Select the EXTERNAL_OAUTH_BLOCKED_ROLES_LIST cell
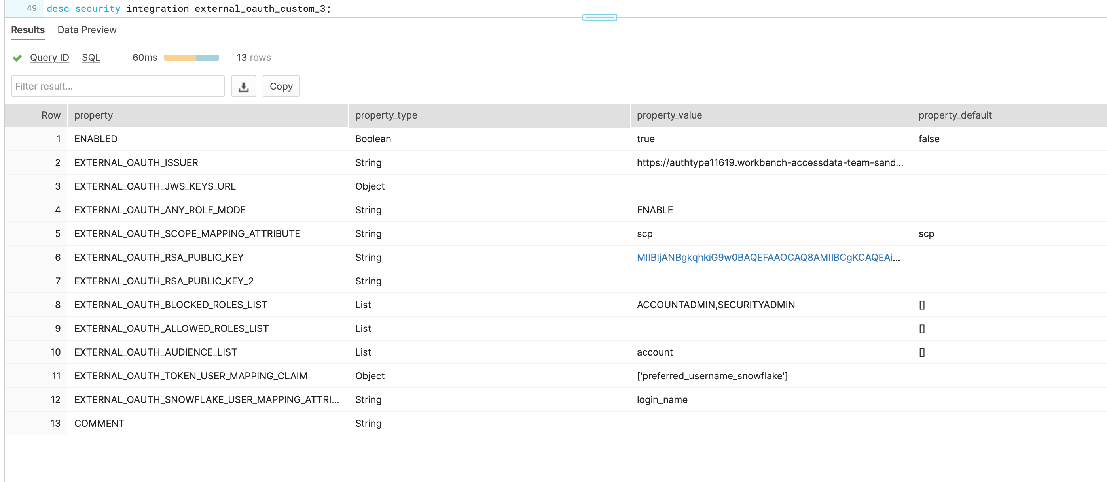 coord(208,305)
